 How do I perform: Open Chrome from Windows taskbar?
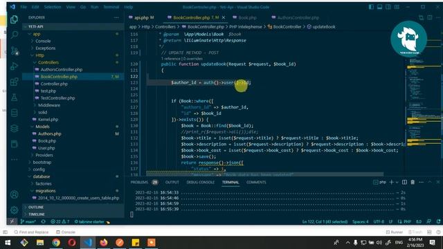[x=56, y=243]
